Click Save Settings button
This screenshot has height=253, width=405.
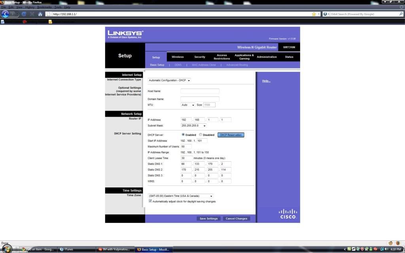click(209, 218)
